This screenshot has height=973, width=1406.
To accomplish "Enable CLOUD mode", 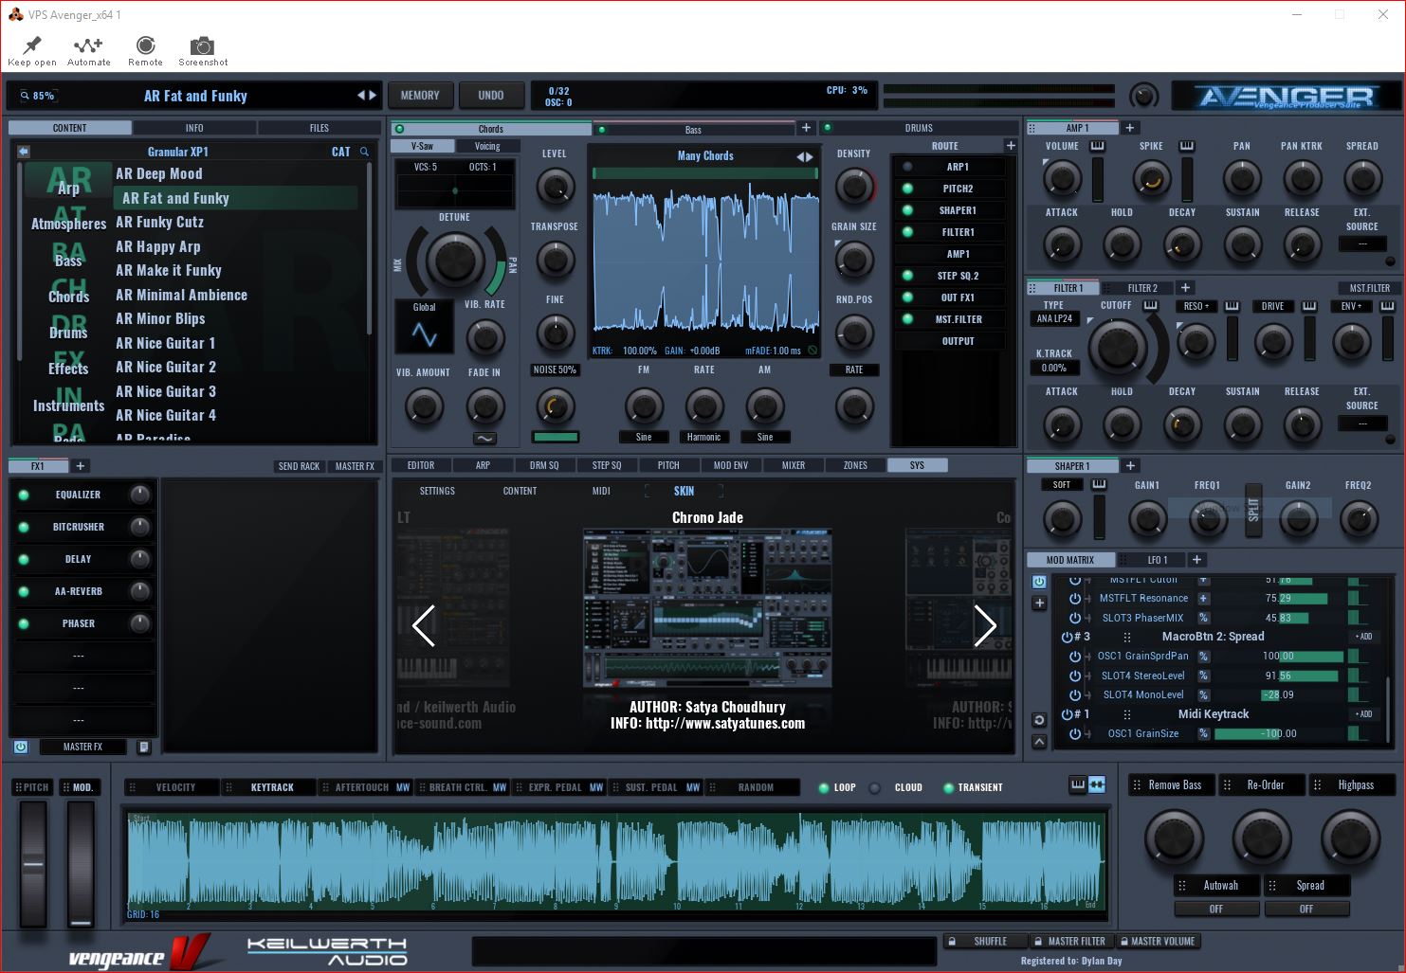I will (x=875, y=788).
